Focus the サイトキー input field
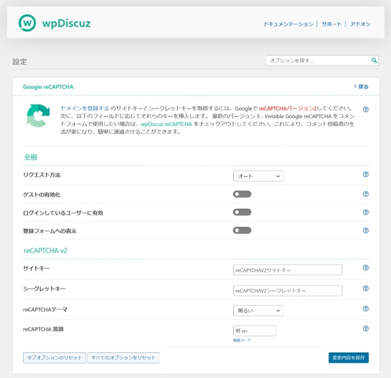This screenshot has width=391, height=378. coord(288,270)
